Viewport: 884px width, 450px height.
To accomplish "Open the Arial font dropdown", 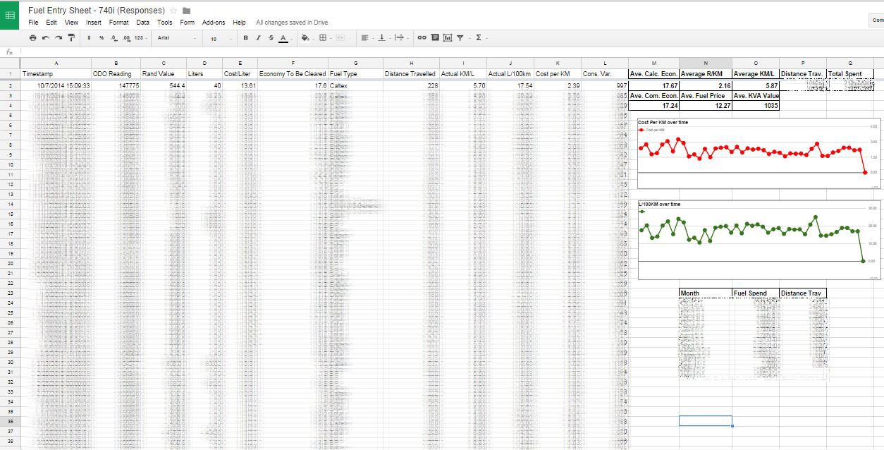I will 176,38.
